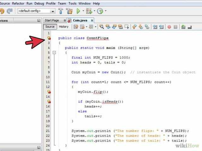The image size is (202, 151).
Task: Click the Build Project hammer icon
Action: (61, 11)
